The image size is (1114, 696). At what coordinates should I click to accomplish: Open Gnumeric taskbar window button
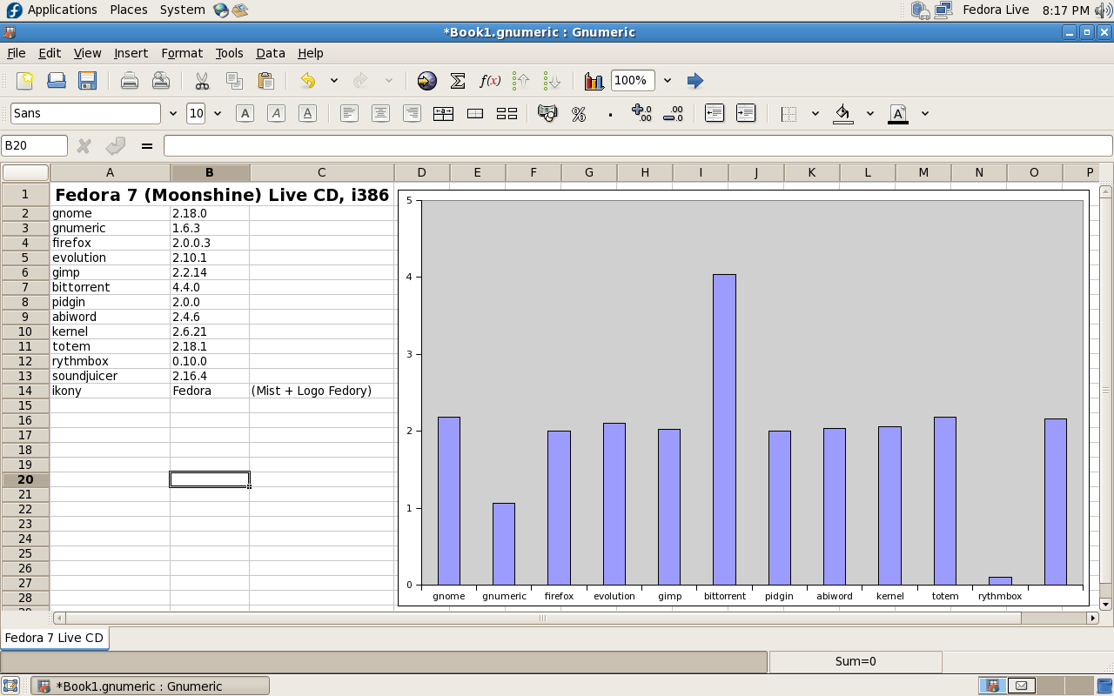(x=150, y=686)
